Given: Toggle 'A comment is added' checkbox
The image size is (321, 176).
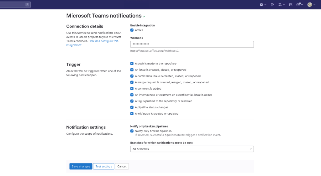Looking at the screenshot, I should click(x=132, y=89).
